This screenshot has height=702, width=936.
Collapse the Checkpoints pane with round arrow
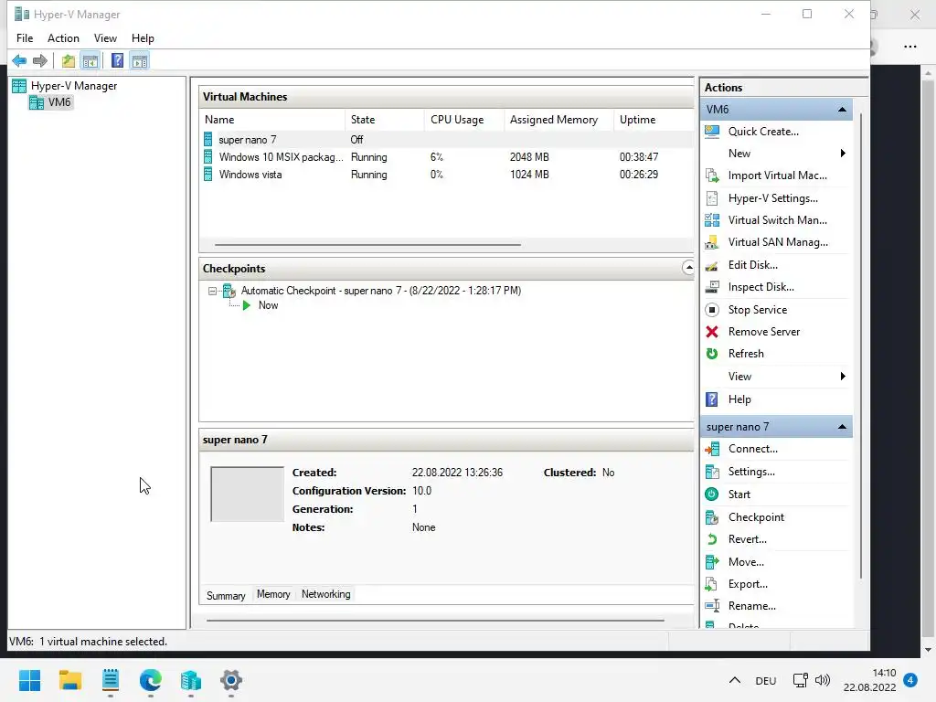tap(688, 268)
